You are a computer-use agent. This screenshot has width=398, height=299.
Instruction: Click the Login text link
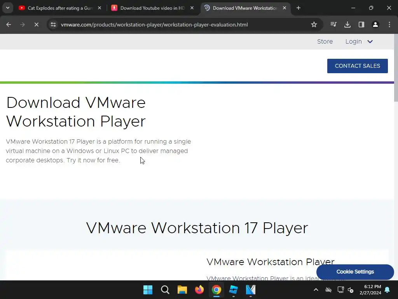(353, 41)
